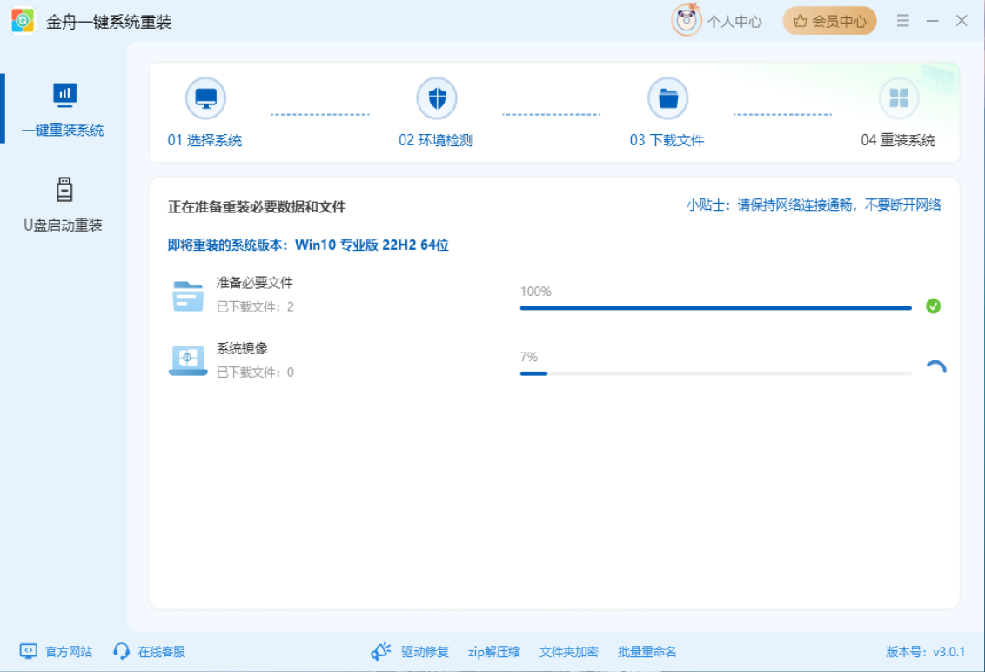
Task: Open the panda avatar profile icon
Action: 686,19
